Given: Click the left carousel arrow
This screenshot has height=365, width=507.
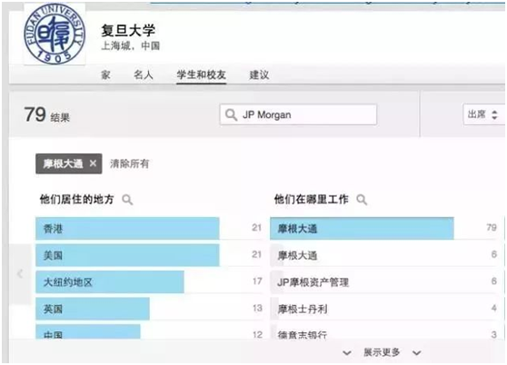Looking at the screenshot, I should (20, 274).
